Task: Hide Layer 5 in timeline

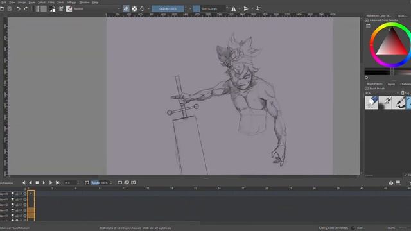Action: [12, 194]
